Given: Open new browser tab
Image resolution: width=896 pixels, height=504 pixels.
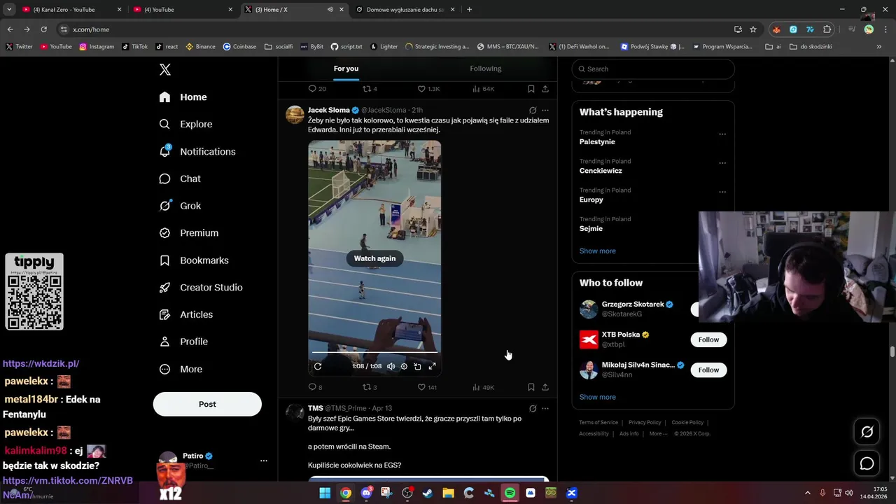Looking at the screenshot, I should [469, 10].
